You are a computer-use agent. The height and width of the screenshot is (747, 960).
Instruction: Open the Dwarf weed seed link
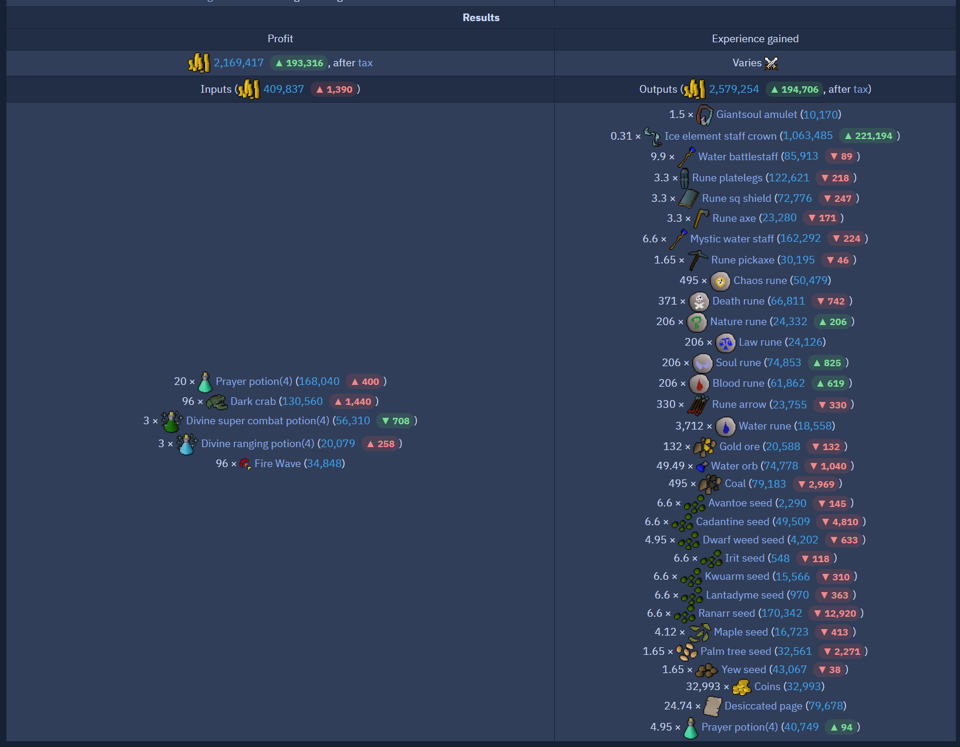tap(743, 540)
